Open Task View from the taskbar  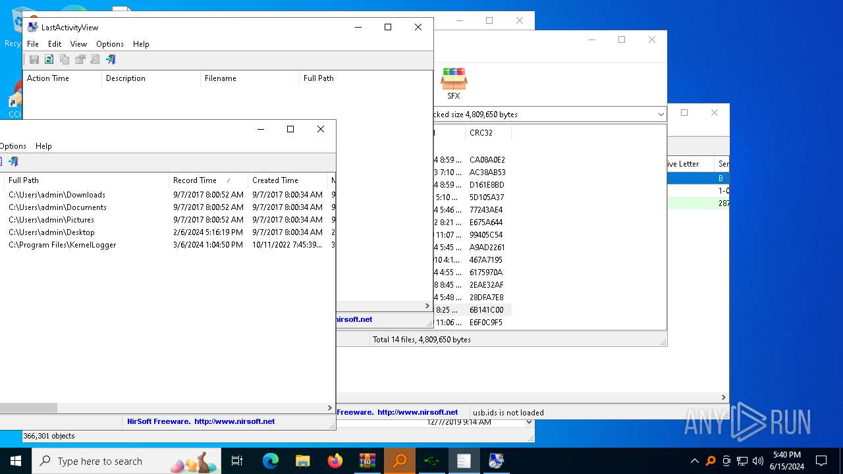pos(237,461)
